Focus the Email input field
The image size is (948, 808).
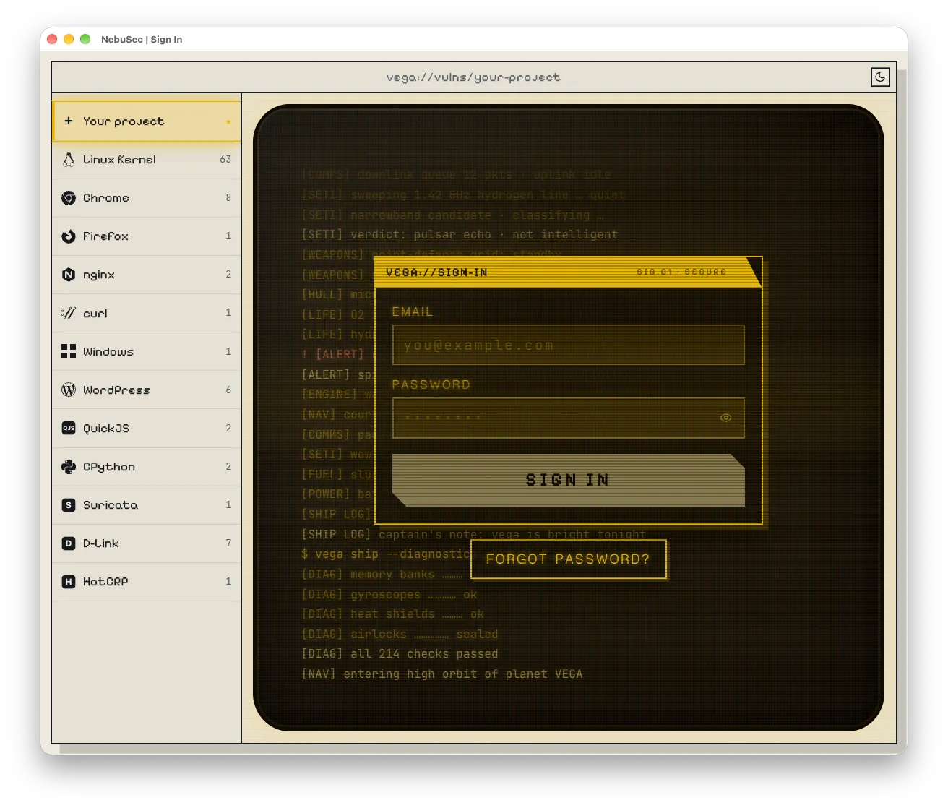point(568,345)
